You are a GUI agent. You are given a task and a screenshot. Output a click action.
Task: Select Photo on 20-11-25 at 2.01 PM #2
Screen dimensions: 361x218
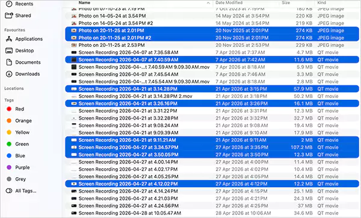click(x=212, y=38)
